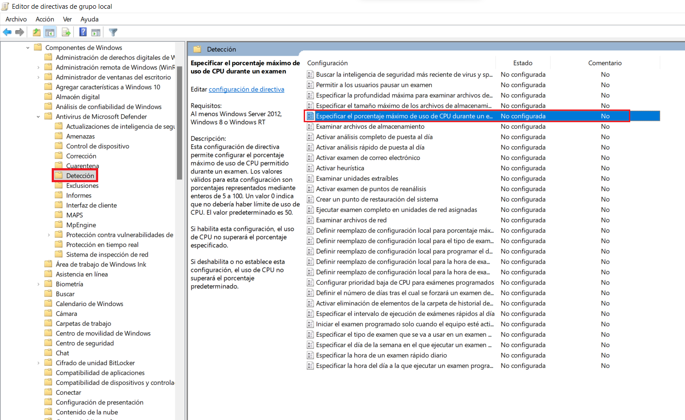Expand Administrador de ventanas del escritorio node
Image resolution: width=685 pixels, height=420 pixels.
tap(38, 77)
